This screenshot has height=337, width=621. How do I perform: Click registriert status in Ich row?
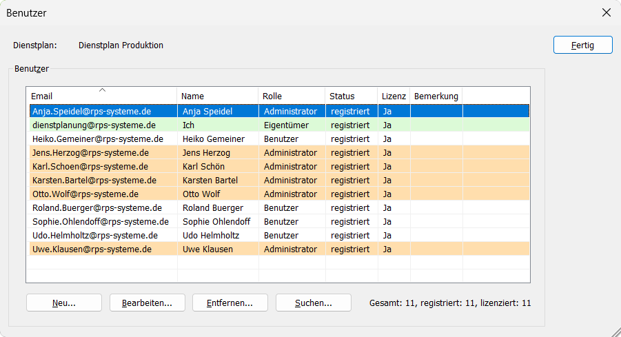coord(350,125)
